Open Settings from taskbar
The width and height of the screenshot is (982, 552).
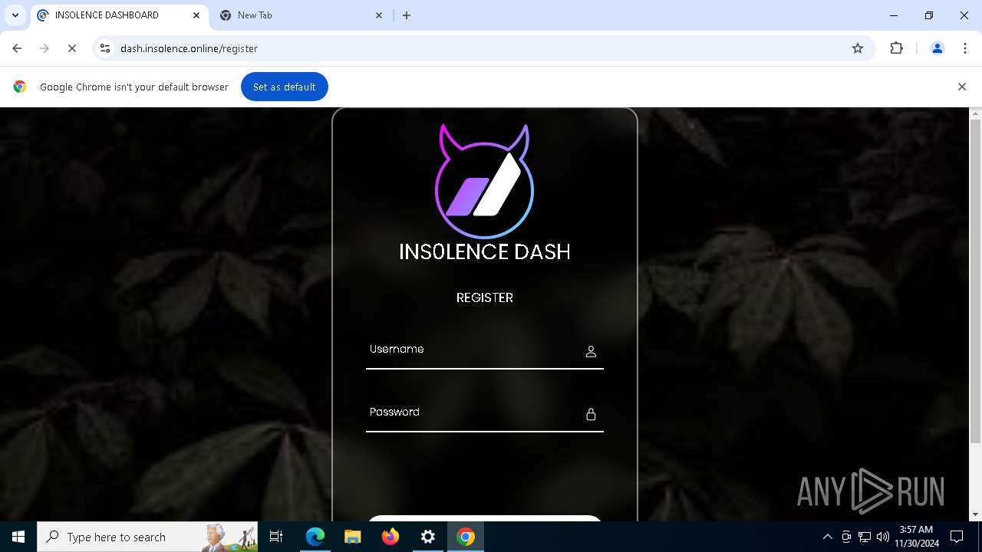428,537
